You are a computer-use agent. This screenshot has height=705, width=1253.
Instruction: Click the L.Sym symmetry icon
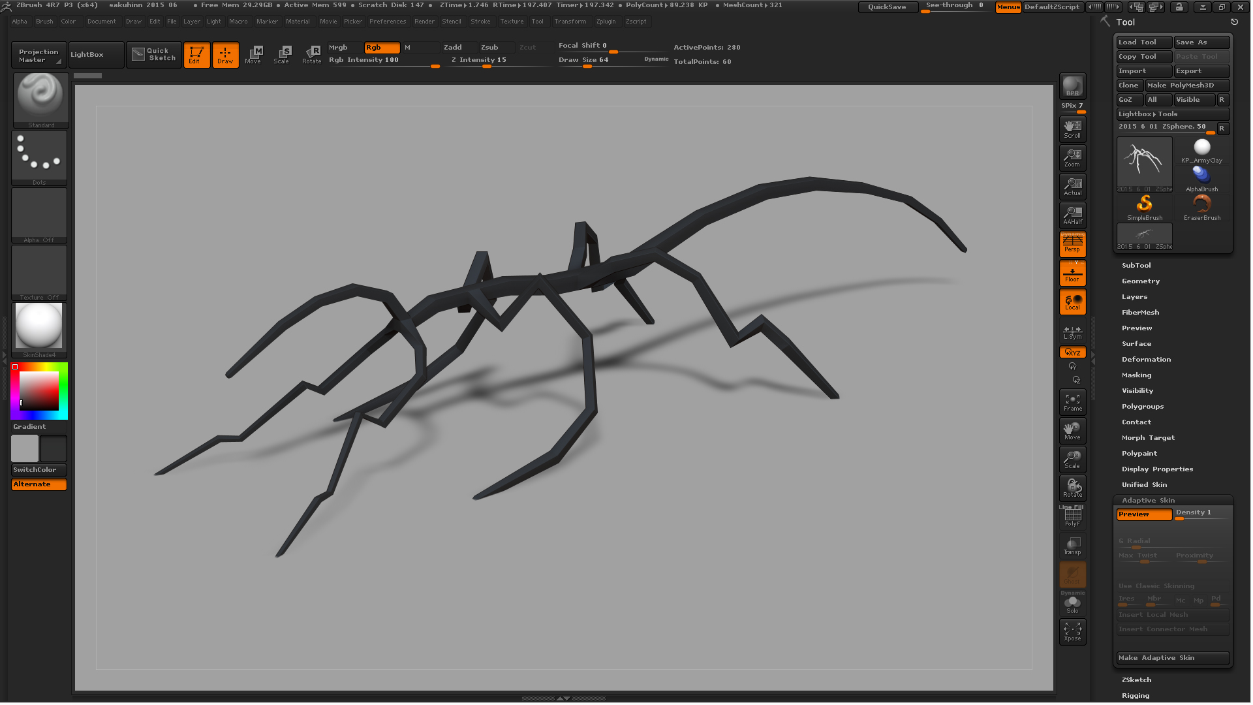tap(1072, 332)
